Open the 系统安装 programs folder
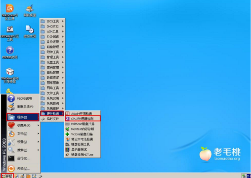 click(x=52, y=98)
